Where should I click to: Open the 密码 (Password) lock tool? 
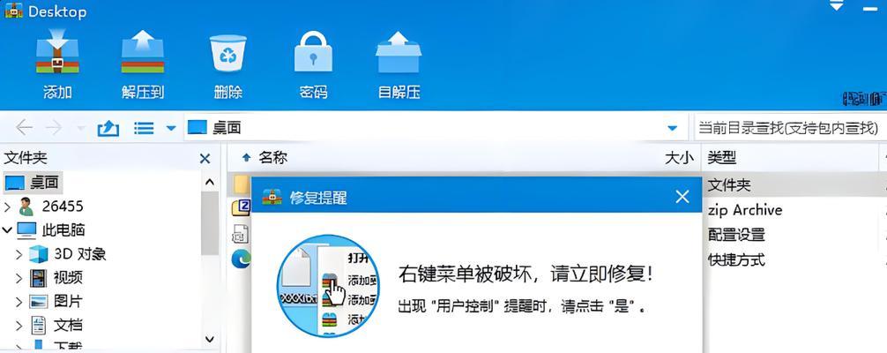coord(313,51)
